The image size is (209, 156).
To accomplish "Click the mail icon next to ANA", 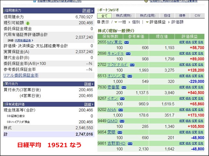I will coord(121,110).
